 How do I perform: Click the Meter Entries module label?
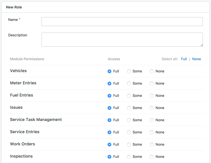(23, 83)
